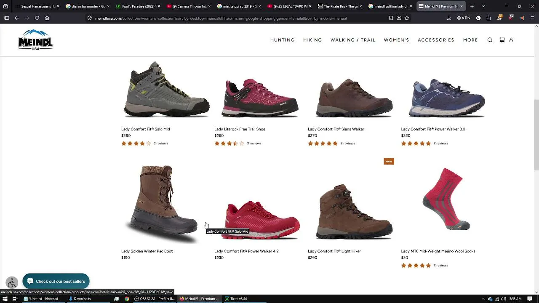Click the Meindl USA logo
Viewport: 539px width, 303px height.
pos(35,40)
